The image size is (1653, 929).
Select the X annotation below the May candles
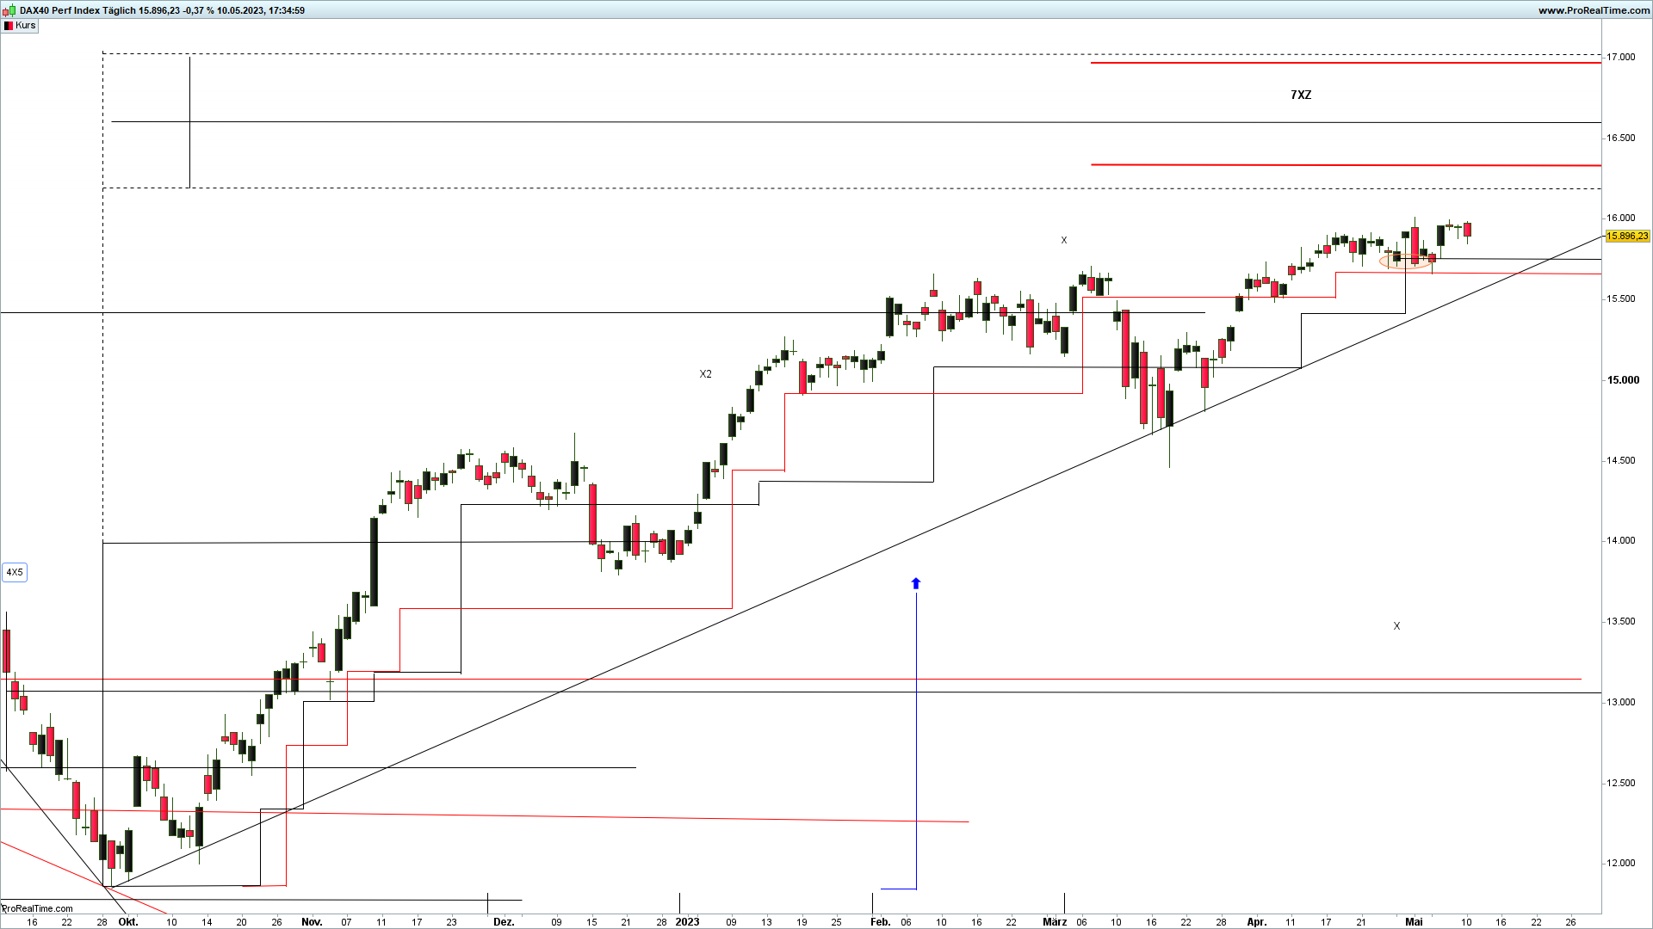[1396, 626]
